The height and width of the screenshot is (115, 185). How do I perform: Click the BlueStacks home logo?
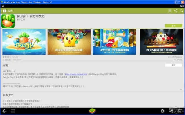92,111
